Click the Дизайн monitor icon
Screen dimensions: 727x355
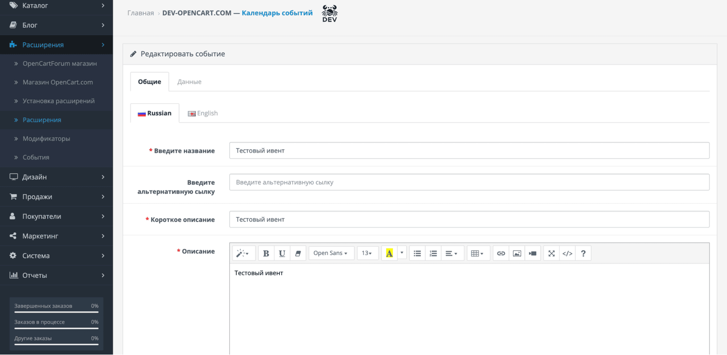(x=14, y=177)
